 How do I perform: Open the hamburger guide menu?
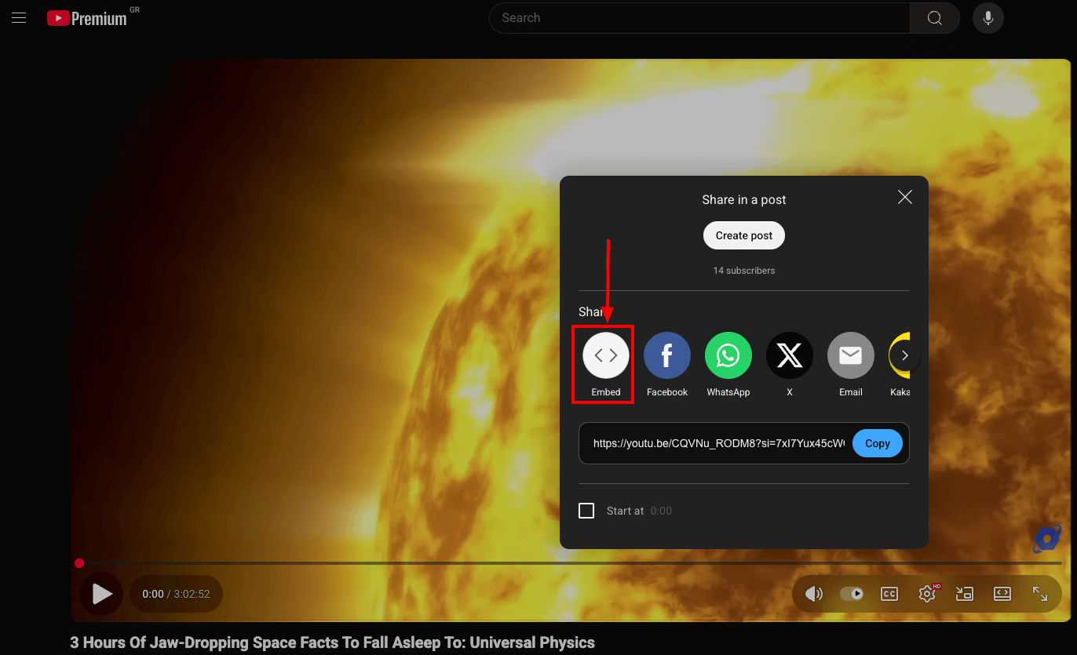[19, 17]
